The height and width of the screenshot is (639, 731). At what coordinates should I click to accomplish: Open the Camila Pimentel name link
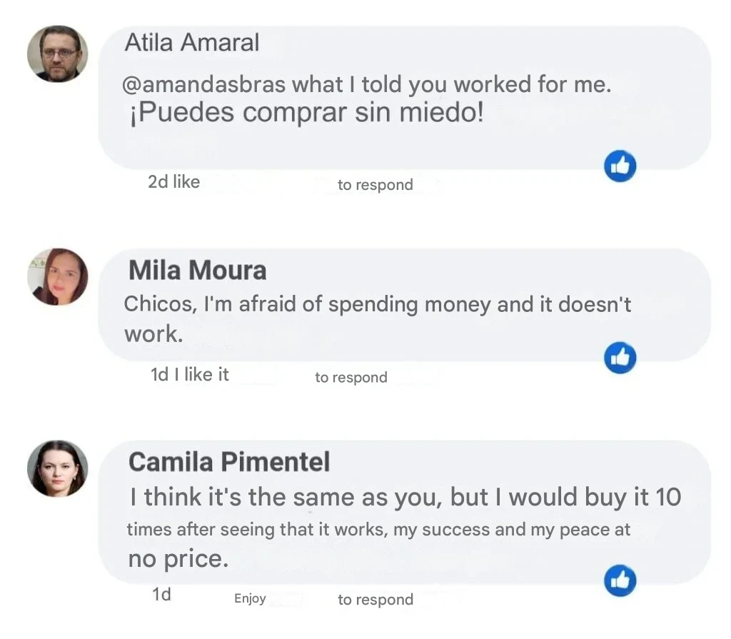coord(229,462)
